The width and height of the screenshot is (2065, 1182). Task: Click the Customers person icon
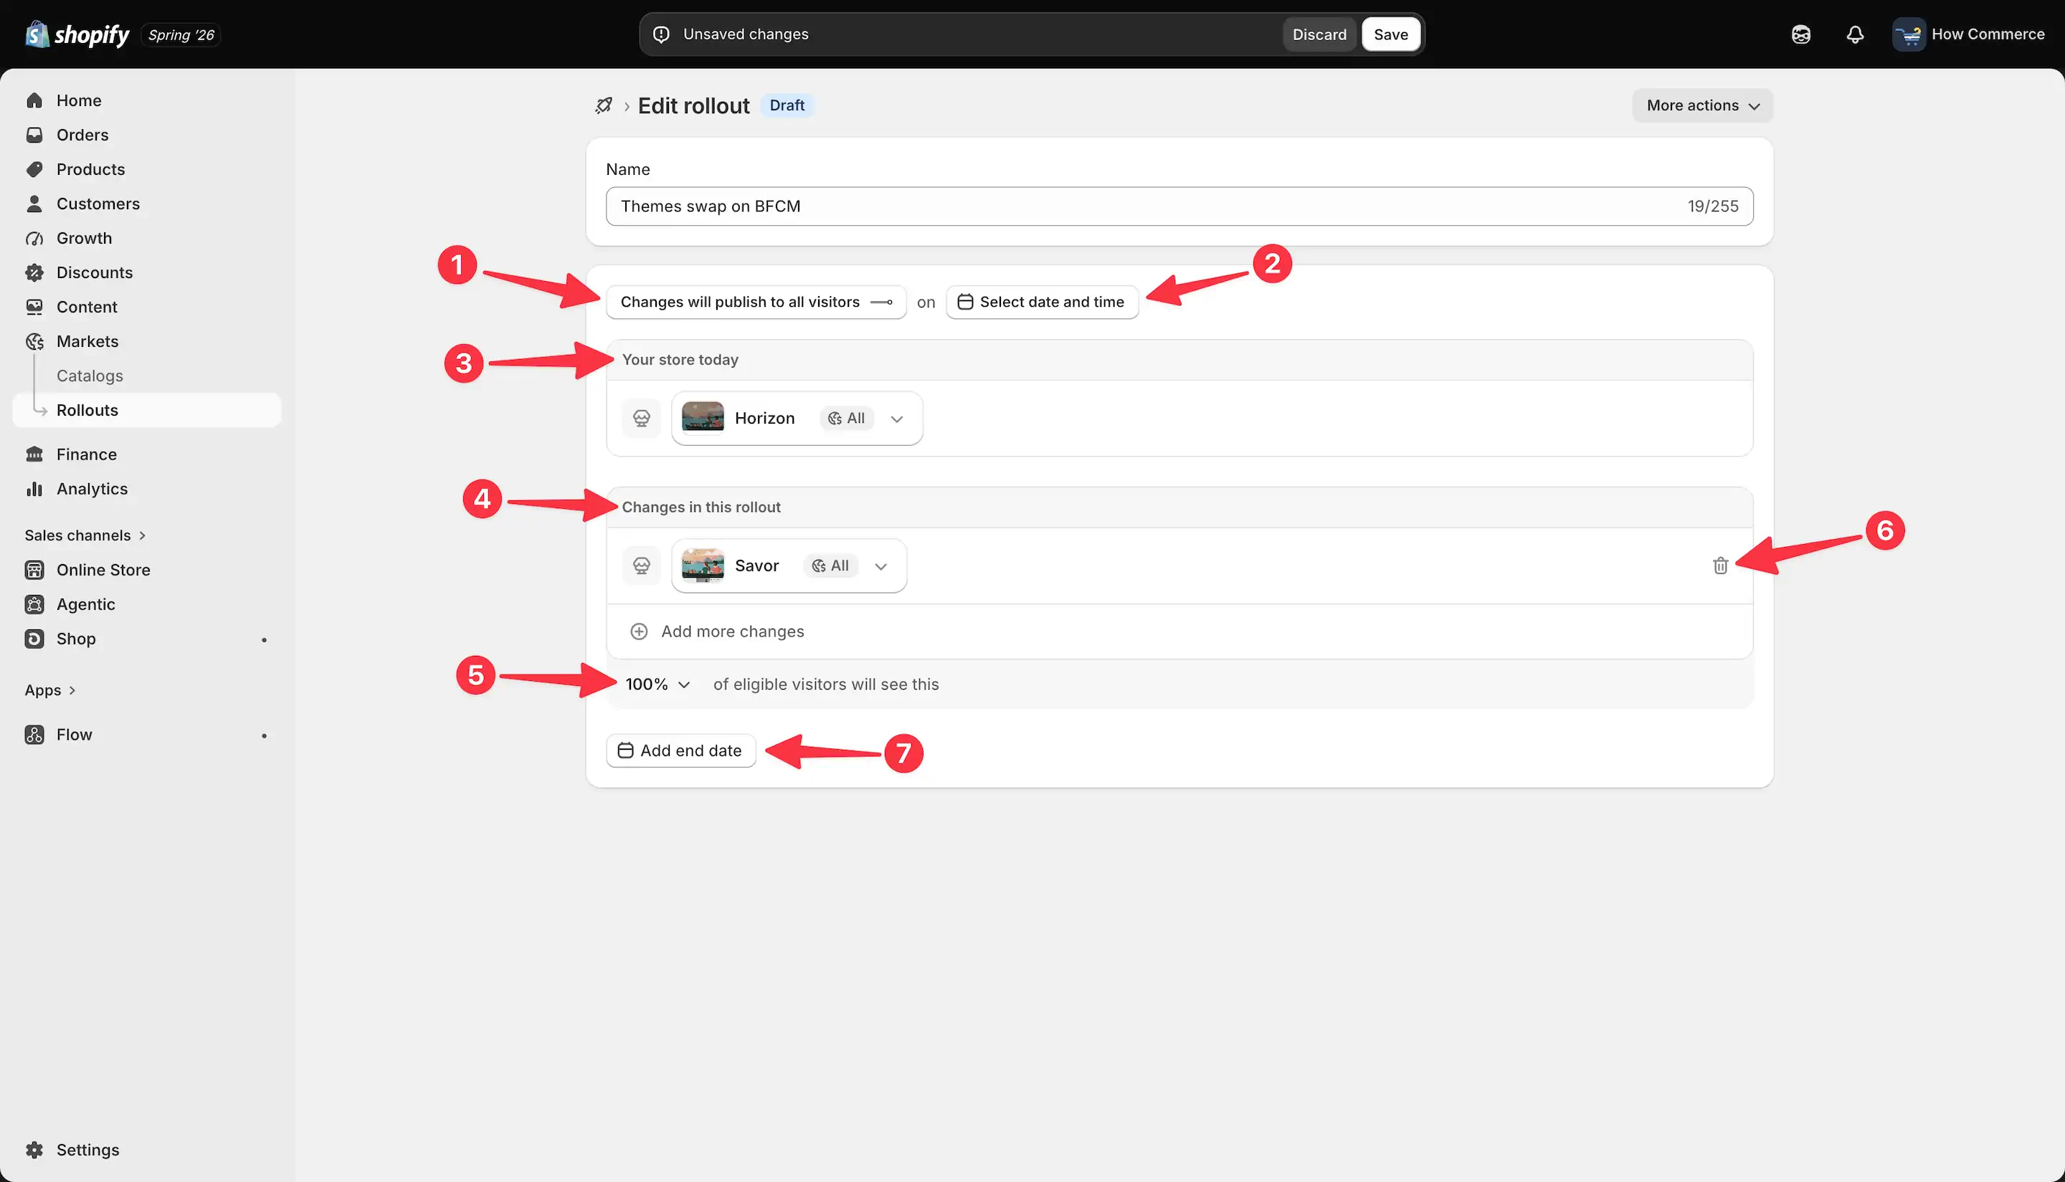(x=34, y=204)
